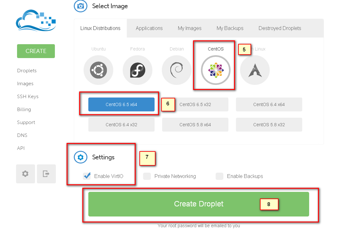The width and height of the screenshot is (341, 231).
Task: Open account settings gear icon
Action: 26,174
